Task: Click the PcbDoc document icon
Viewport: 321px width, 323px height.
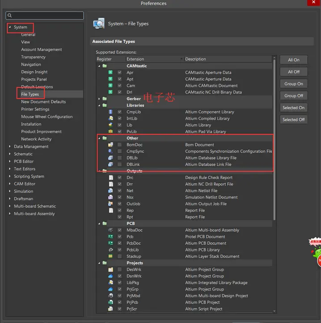Action: tap(110, 243)
